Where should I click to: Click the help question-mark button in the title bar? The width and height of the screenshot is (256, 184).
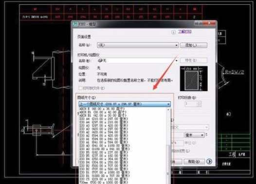(199, 23)
